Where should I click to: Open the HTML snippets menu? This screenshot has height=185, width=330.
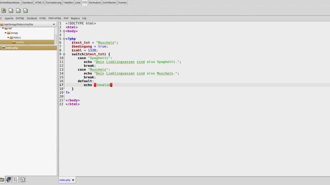pos(42,18)
